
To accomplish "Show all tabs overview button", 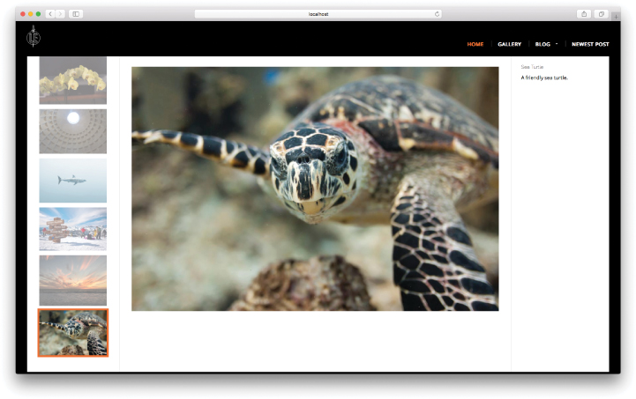I will tap(602, 14).
